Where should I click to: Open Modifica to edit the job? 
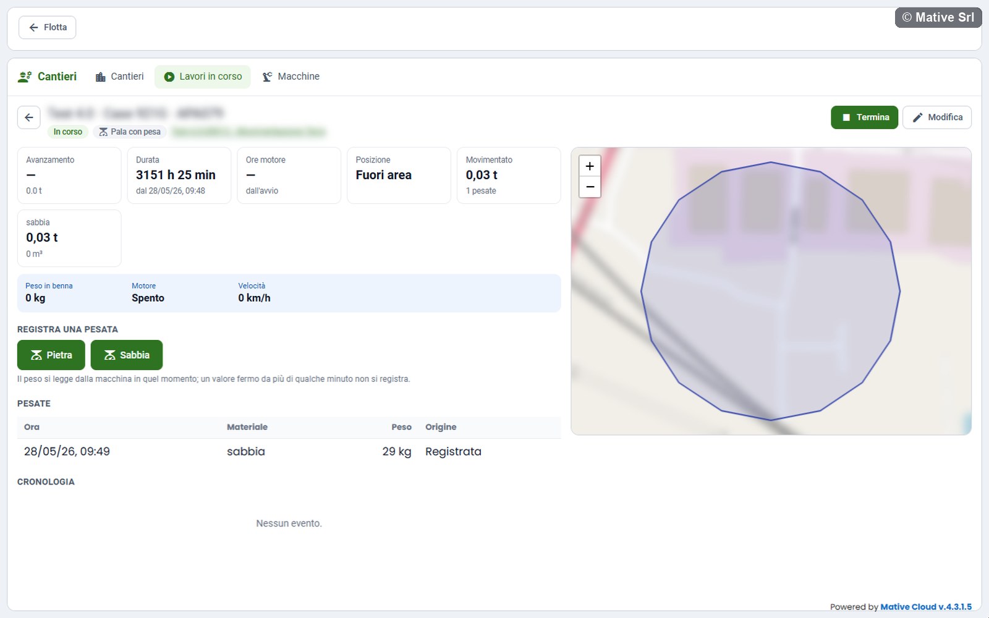pos(937,117)
